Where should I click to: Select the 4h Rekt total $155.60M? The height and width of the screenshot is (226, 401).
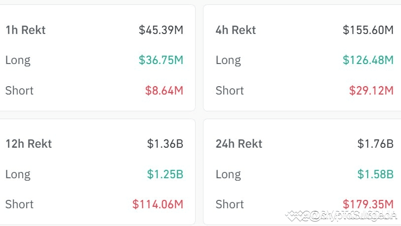pyautogui.click(x=368, y=30)
